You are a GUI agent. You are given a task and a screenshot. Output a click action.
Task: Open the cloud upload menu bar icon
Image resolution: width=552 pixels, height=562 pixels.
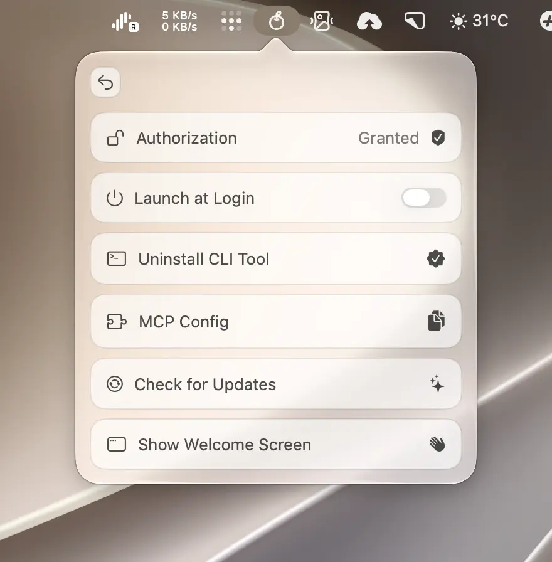[x=369, y=21]
